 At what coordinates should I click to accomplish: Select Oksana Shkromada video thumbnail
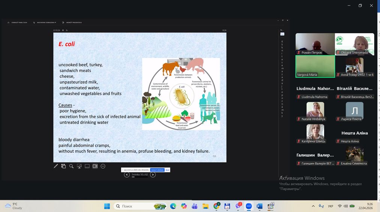[x=354, y=44]
